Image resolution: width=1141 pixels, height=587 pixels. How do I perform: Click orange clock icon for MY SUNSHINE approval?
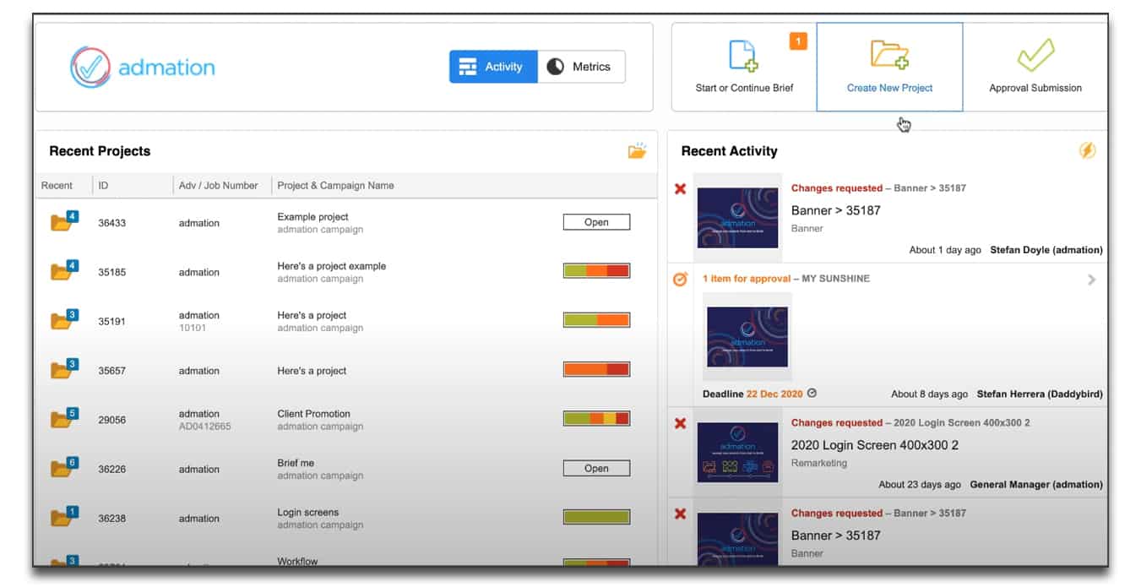(680, 279)
